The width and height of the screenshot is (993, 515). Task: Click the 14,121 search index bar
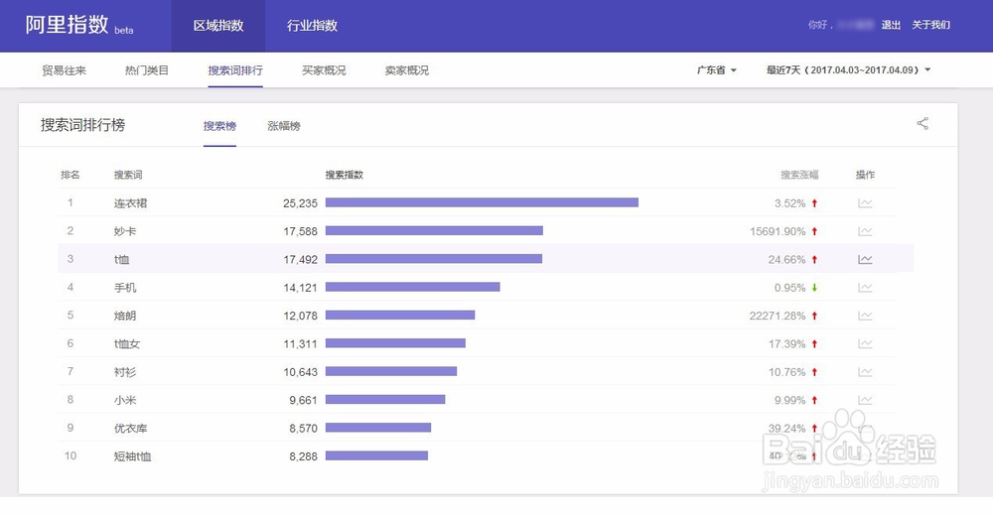pyautogui.click(x=413, y=287)
